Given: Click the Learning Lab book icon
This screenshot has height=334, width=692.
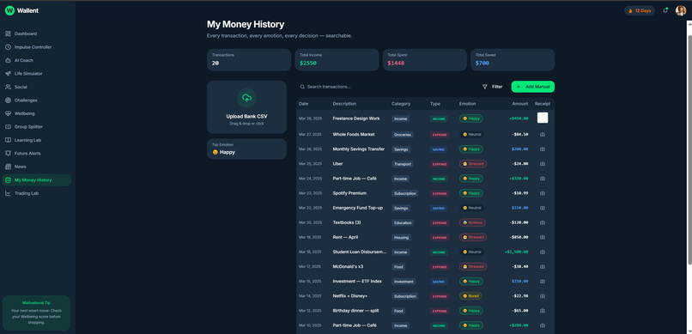Looking at the screenshot, I should tap(8, 140).
